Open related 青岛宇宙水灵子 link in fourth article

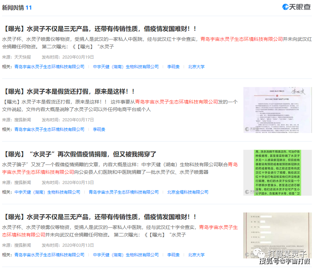point(49,255)
